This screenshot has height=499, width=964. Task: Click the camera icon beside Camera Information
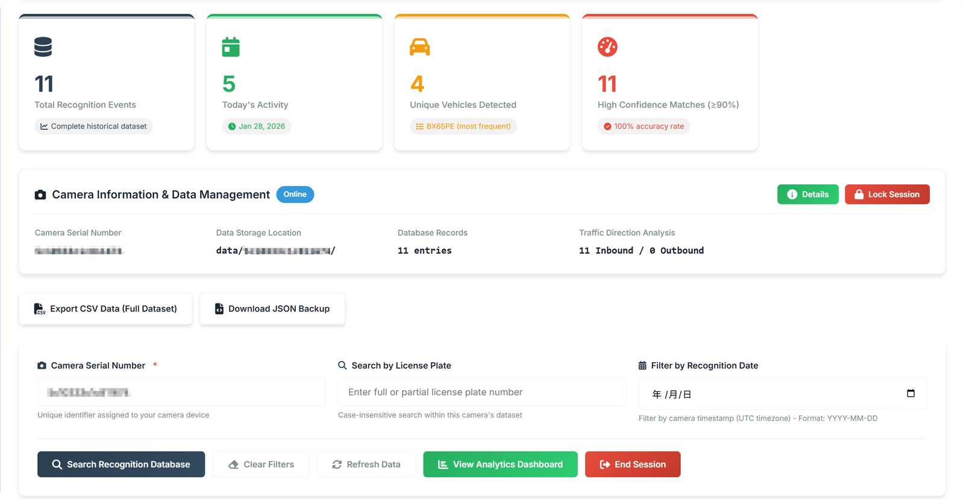(40, 195)
